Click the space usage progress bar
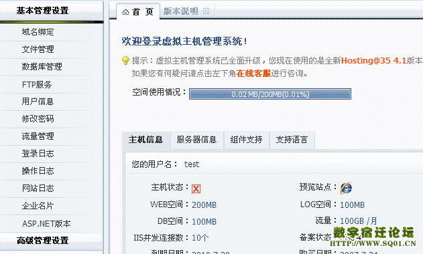Image resolution: width=423 pixels, height=254 pixels. click(270, 94)
